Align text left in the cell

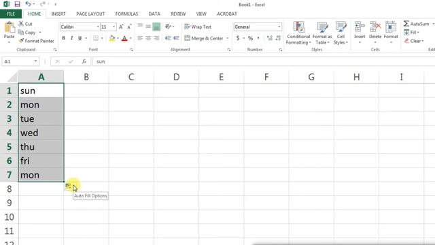pyautogui.click(x=141, y=38)
